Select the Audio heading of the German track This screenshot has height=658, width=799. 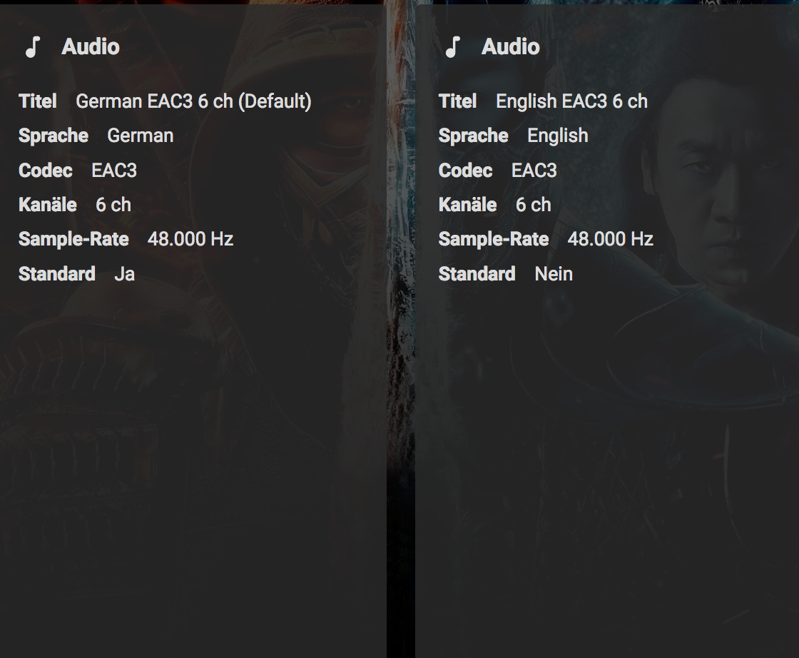91,47
